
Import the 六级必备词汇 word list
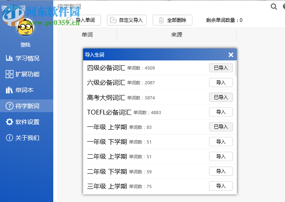pyautogui.click(x=221, y=83)
